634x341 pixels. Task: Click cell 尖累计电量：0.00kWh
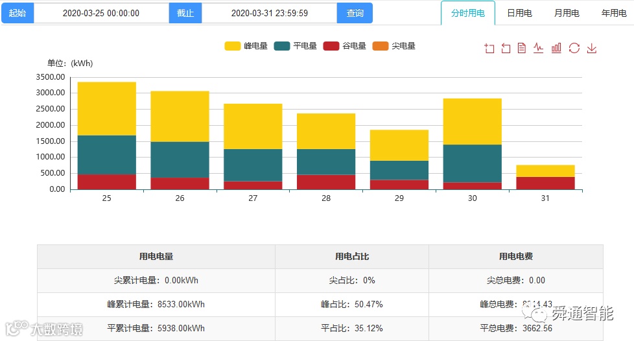(156, 280)
